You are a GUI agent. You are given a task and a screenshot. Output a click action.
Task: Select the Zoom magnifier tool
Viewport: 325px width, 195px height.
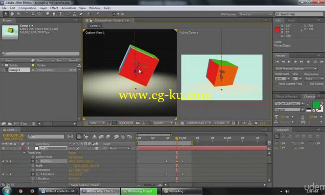pos(19,14)
